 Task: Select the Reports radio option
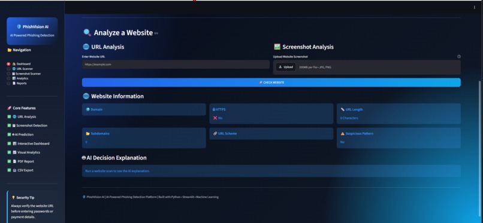click(17, 83)
